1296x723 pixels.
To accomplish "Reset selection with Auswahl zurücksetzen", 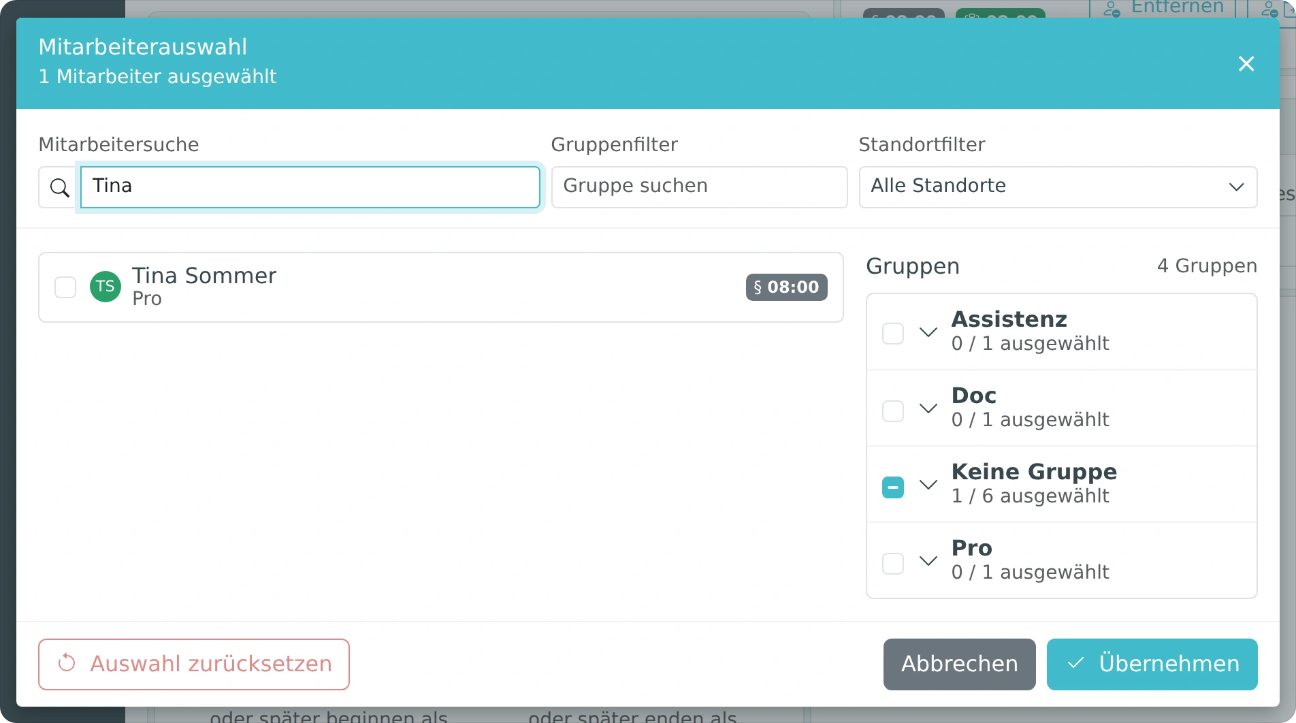I will 194,664.
